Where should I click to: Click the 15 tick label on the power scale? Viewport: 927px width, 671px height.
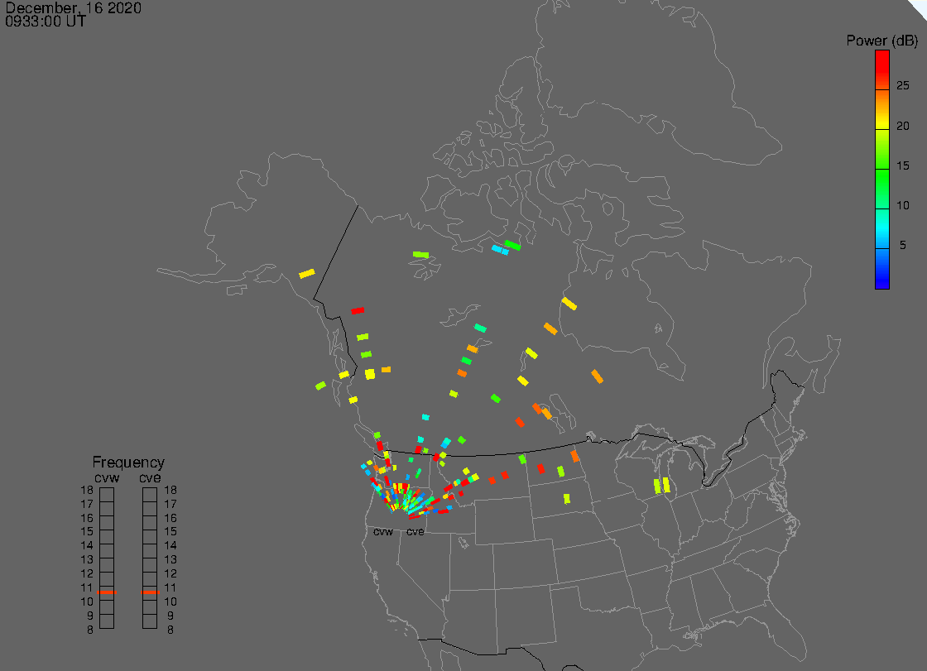click(902, 165)
